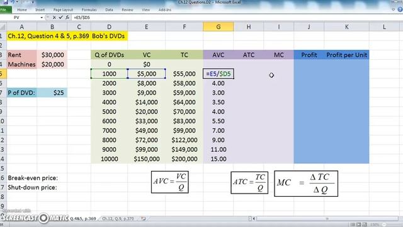
Task: Click the MC = ΔTC/ΔQ formula box
Action: [x=306, y=183]
